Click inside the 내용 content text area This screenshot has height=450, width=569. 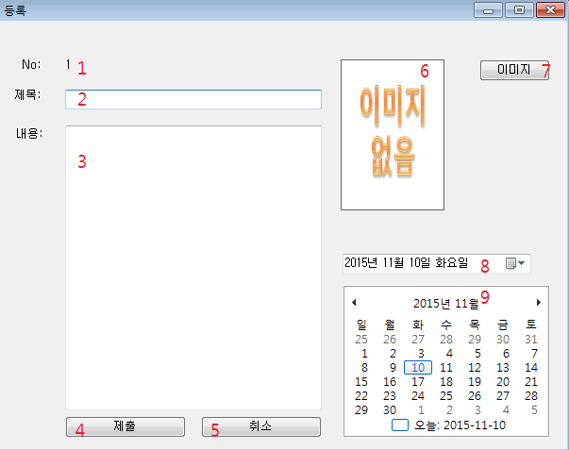(x=193, y=268)
